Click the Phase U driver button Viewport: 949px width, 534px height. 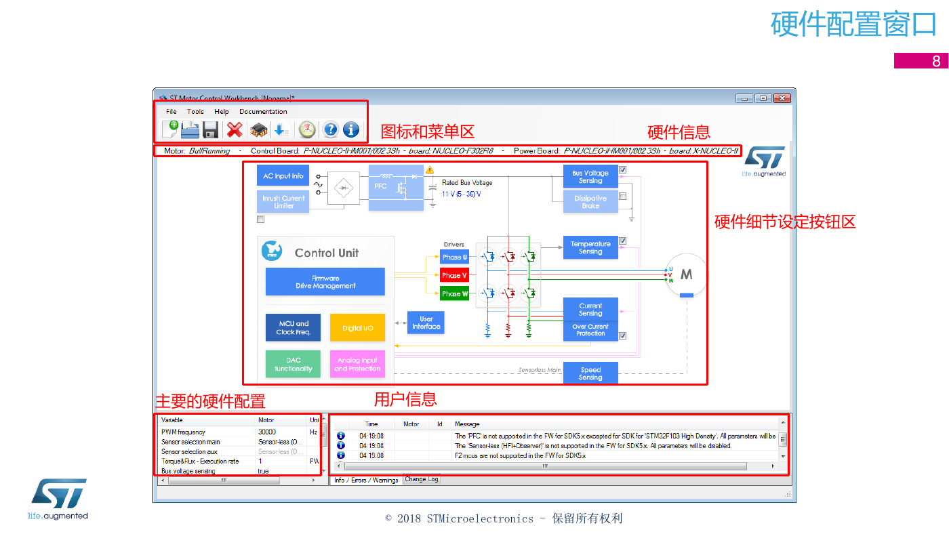454,258
